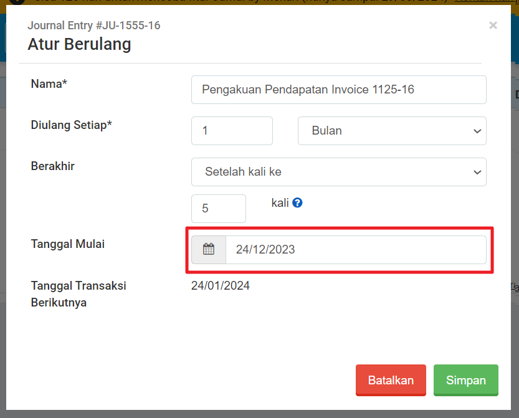Click the blue help icon next to kali
Screen dimensions: 519x418
[x=297, y=202]
